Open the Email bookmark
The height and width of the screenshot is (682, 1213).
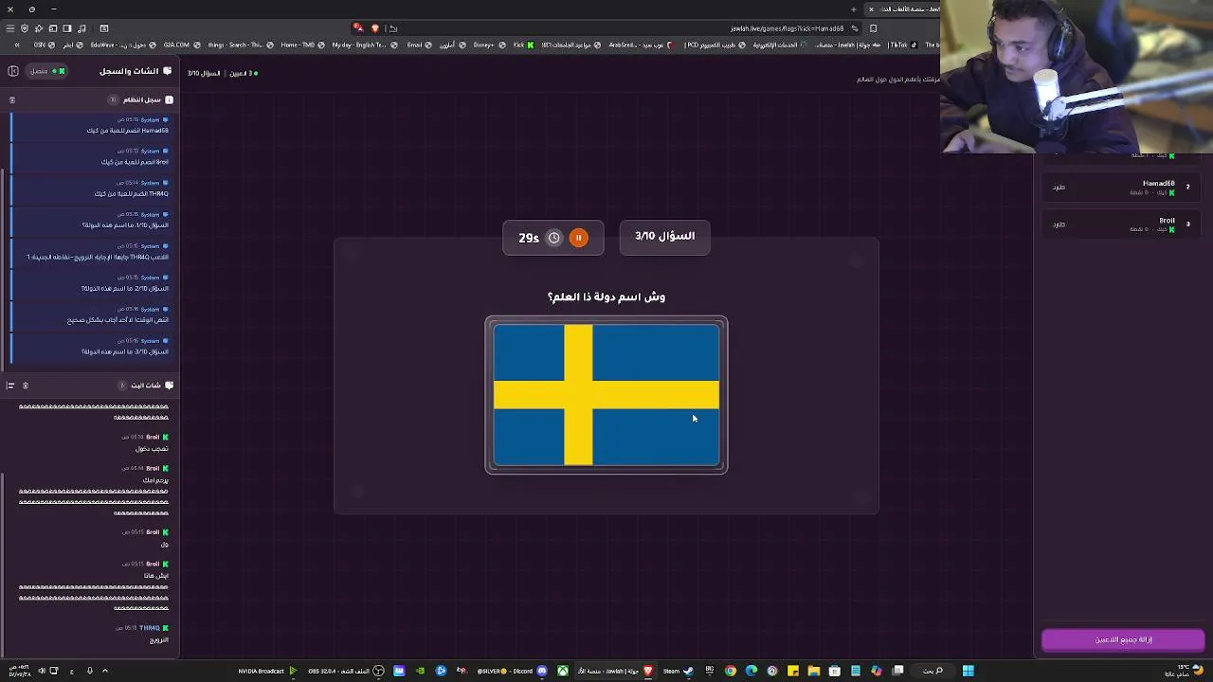point(417,45)
